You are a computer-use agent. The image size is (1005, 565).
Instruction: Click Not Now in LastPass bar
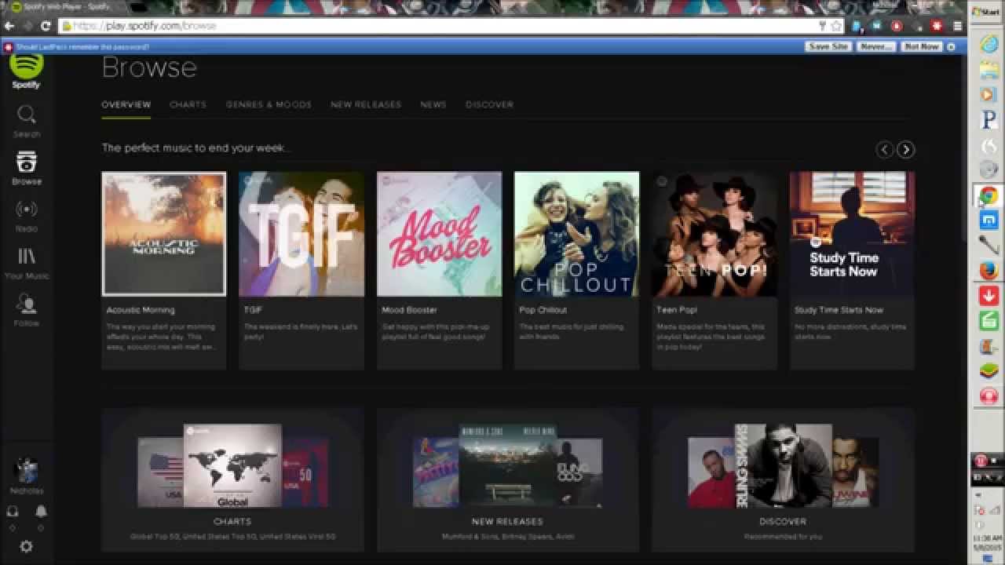click(921, 46)
